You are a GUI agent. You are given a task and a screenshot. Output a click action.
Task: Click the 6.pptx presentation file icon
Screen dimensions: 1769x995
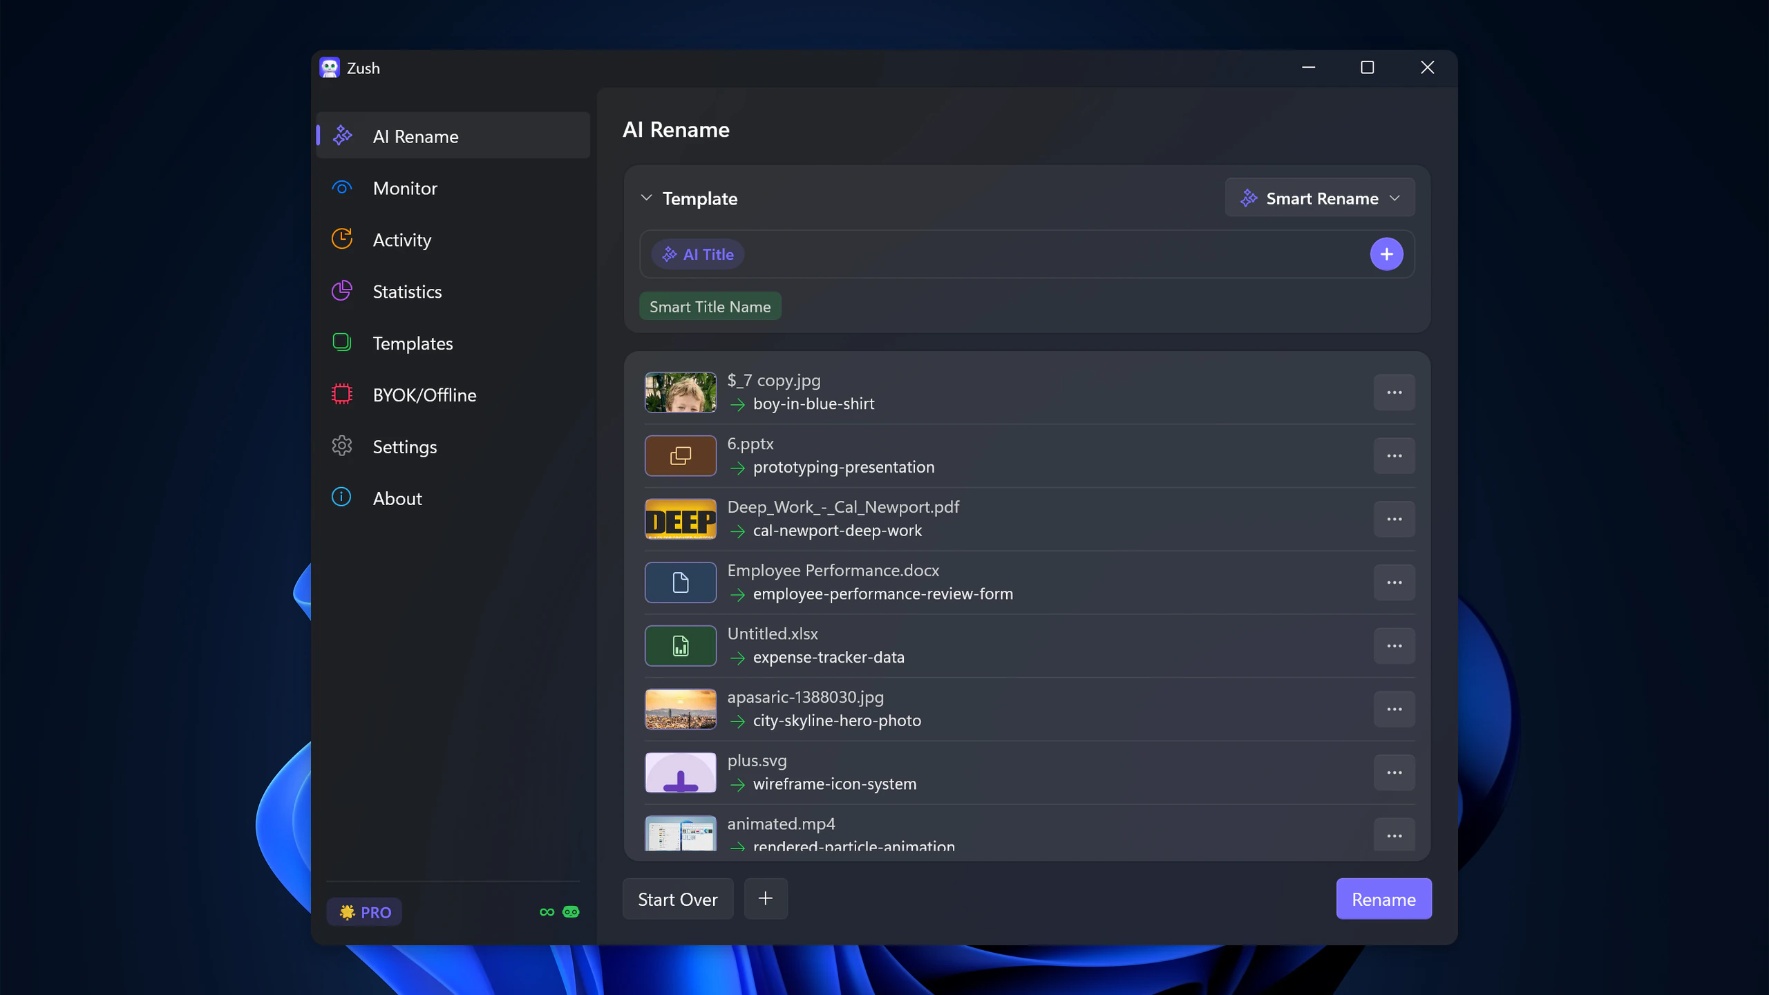[681, 456]
